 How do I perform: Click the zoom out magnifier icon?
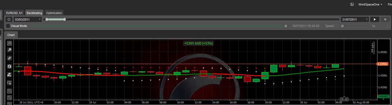click(x=9, y=50)
